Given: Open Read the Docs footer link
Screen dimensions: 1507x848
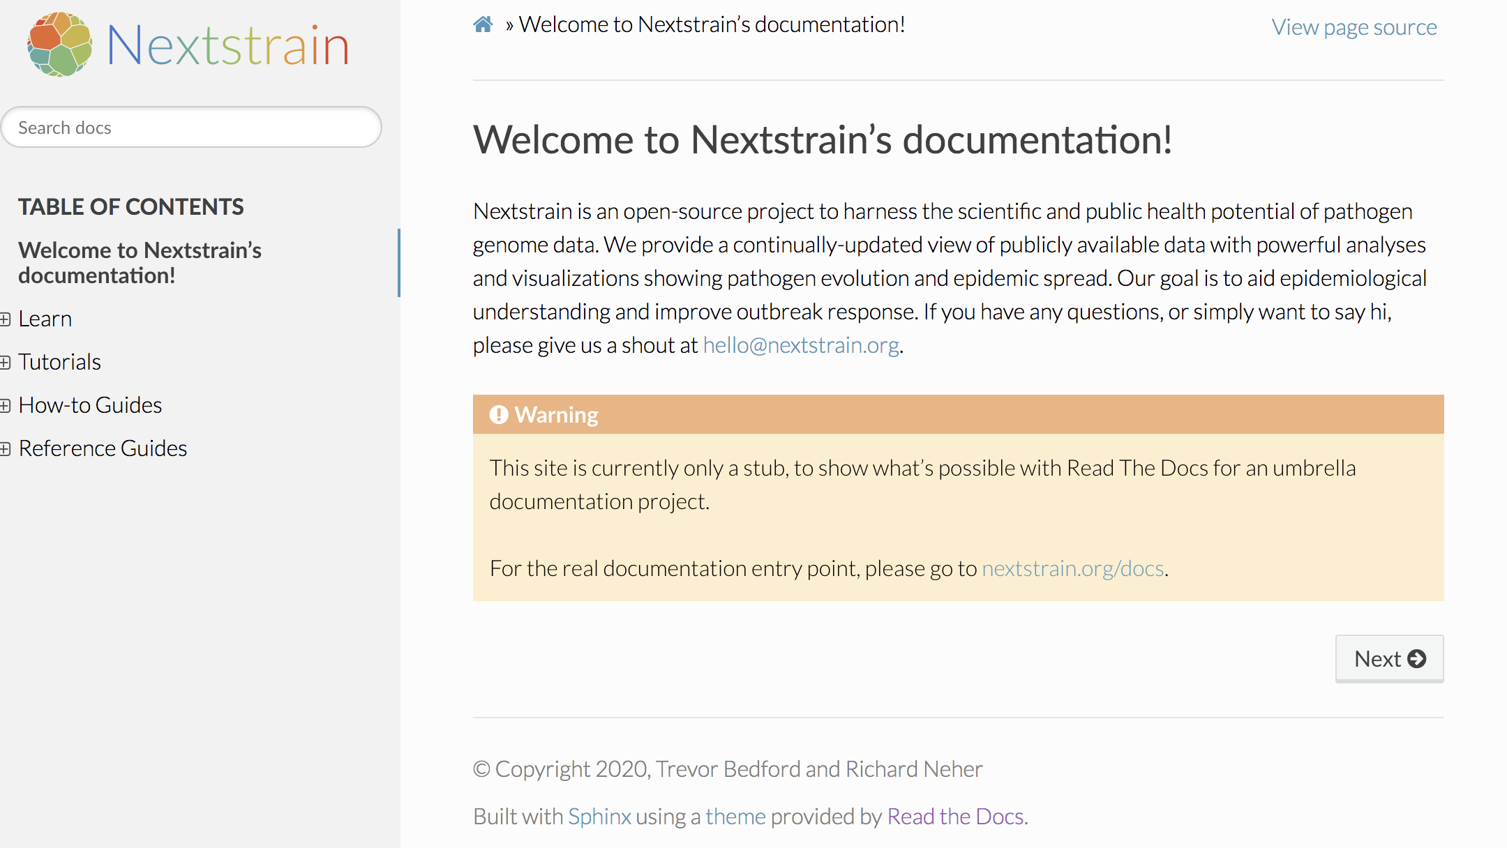Looking at the screenshot, I should pyautogui.click(x=955, y=816).
